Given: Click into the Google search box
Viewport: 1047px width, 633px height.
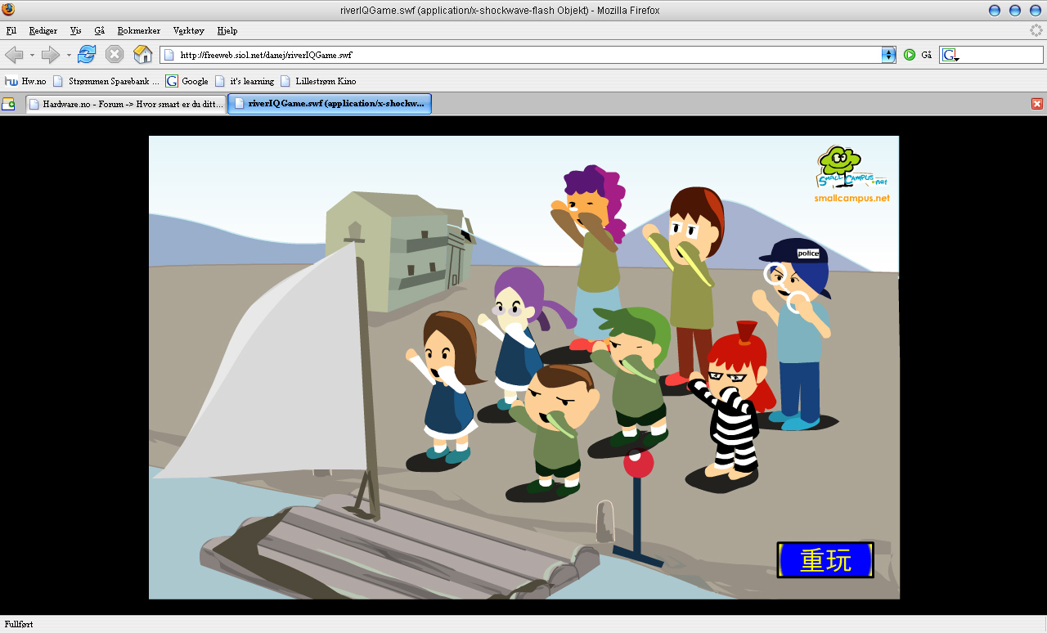Looking at the screenshot, I should (1001, 55).
